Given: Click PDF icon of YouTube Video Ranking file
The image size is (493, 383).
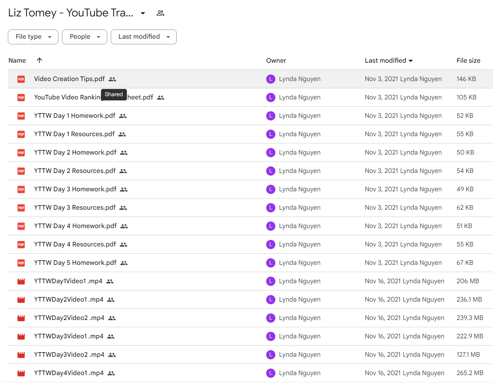Looking at the screenshot, I should click(21, 97).
